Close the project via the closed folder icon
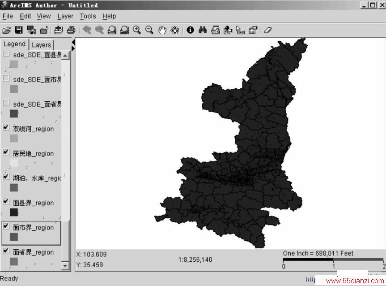The image size is (386, 286). coord(44,30)
